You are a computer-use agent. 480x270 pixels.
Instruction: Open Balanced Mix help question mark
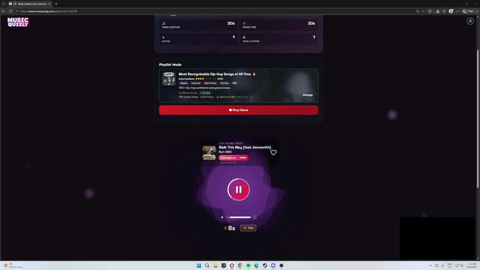tap(251, 97)
